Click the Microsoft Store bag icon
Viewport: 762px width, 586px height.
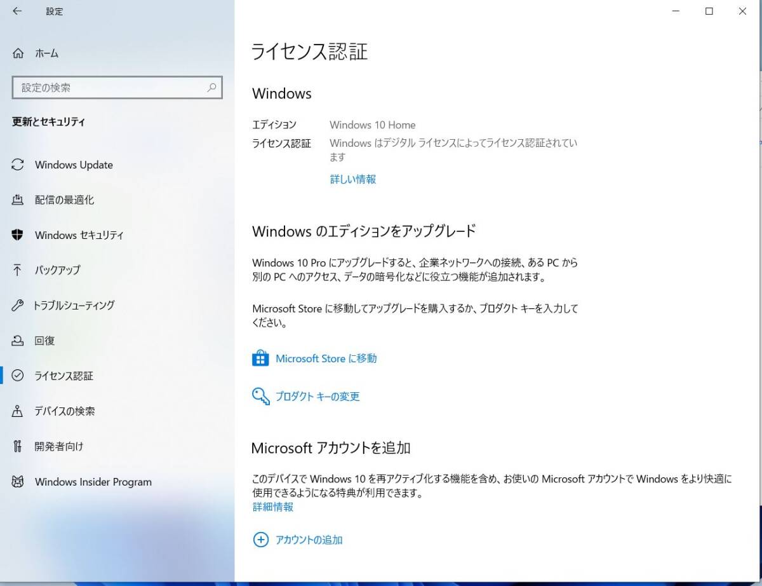coord(260,358)
